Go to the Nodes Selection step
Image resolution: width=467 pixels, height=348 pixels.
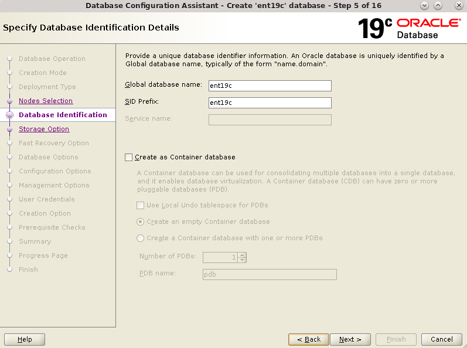point(46,101)
